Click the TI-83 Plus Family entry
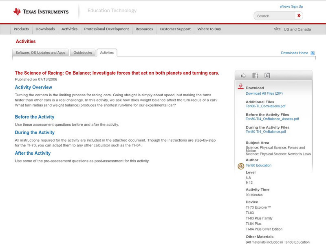The width and height of the screenshot is (326, 244). [259, 218]
